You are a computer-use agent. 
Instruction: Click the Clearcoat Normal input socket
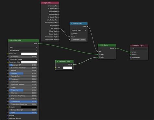(8, 118)
